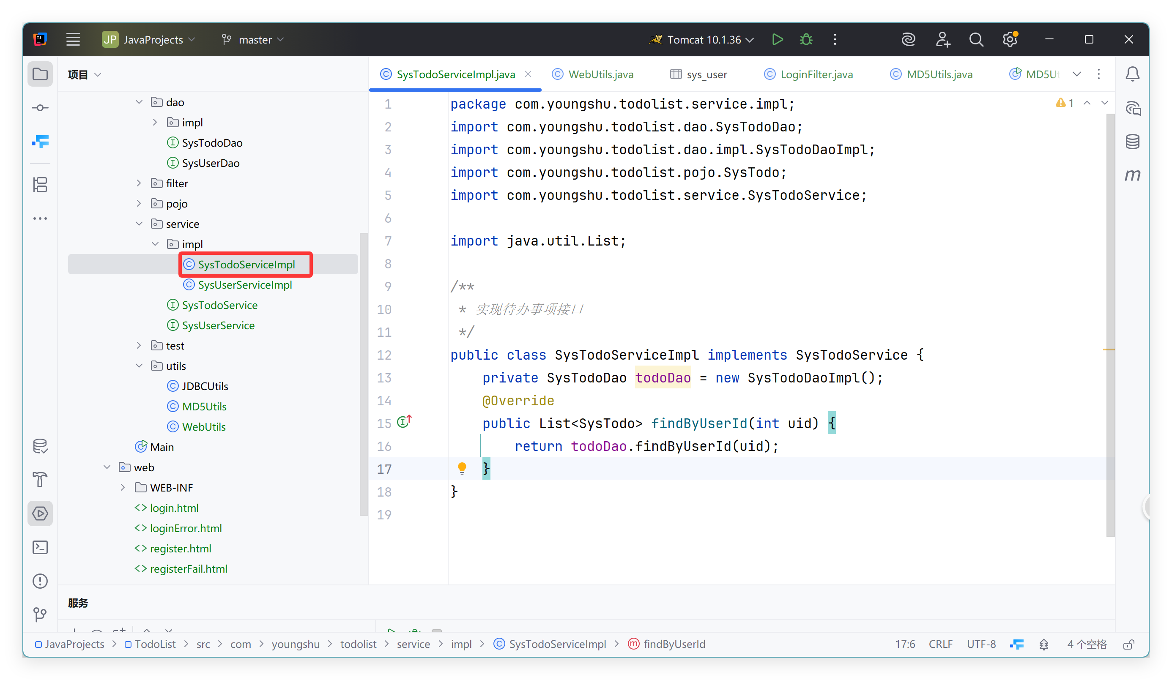Switch to sys_user tab

(x=699, y=74)
